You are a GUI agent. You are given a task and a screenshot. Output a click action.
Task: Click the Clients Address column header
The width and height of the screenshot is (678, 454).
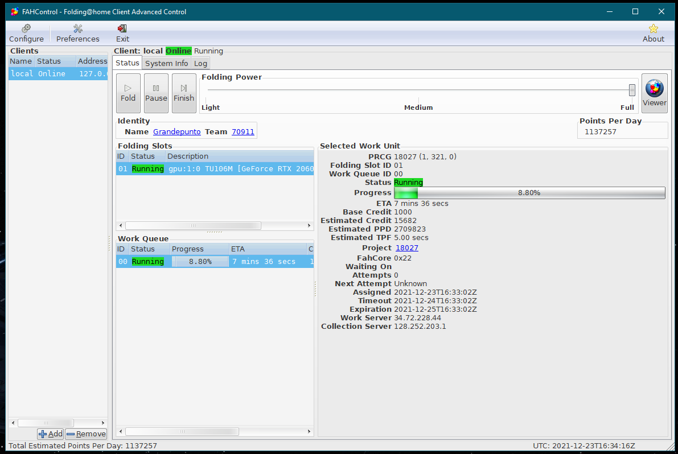pos(92,61)
